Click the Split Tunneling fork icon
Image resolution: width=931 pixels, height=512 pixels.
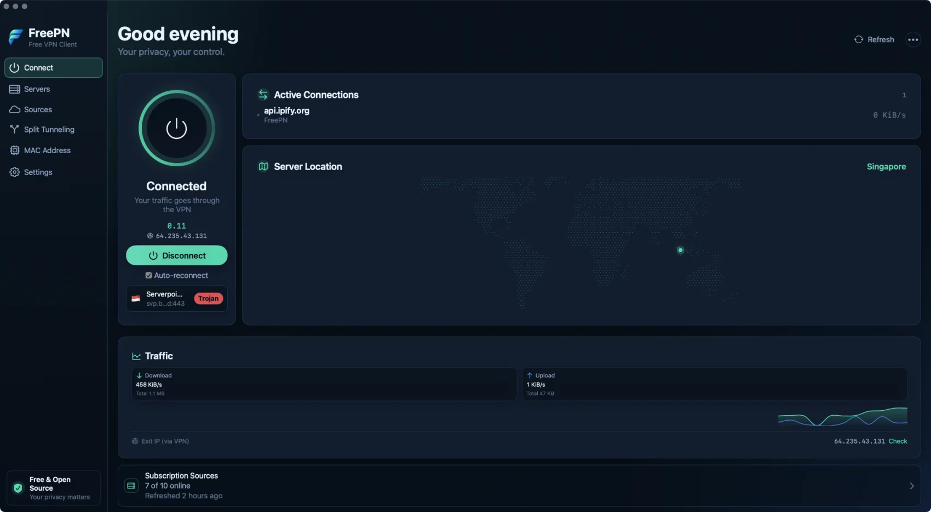[x=15, y=129]
